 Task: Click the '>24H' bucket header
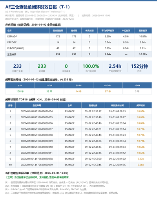point(137,85)
